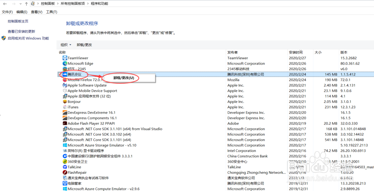Open the 文件(F) menu

pyautogui.click(x=7, y=12)
